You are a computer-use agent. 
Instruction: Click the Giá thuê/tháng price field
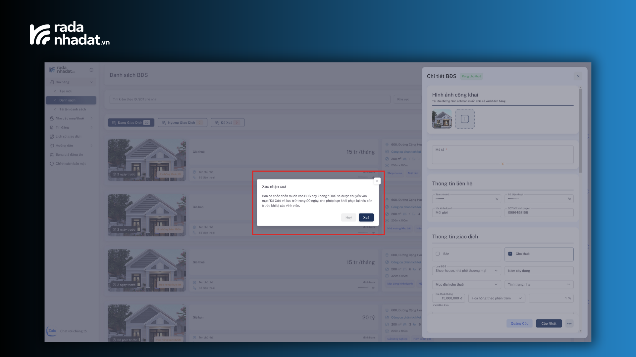pyautogui.click(x=449, y=298)
